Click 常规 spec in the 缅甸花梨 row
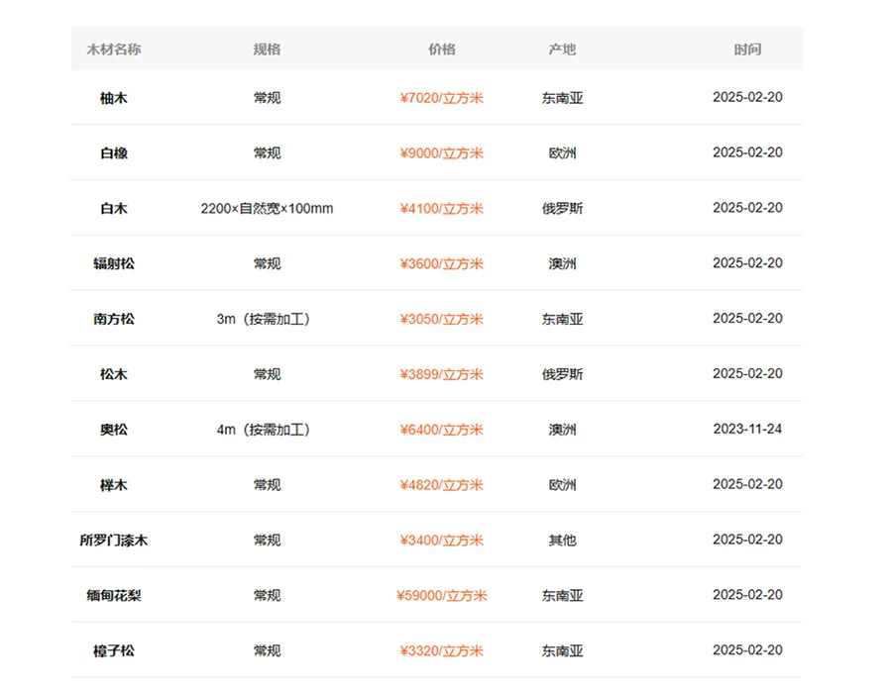The width and height of the screenshot is (892, 693). point(267,595)
